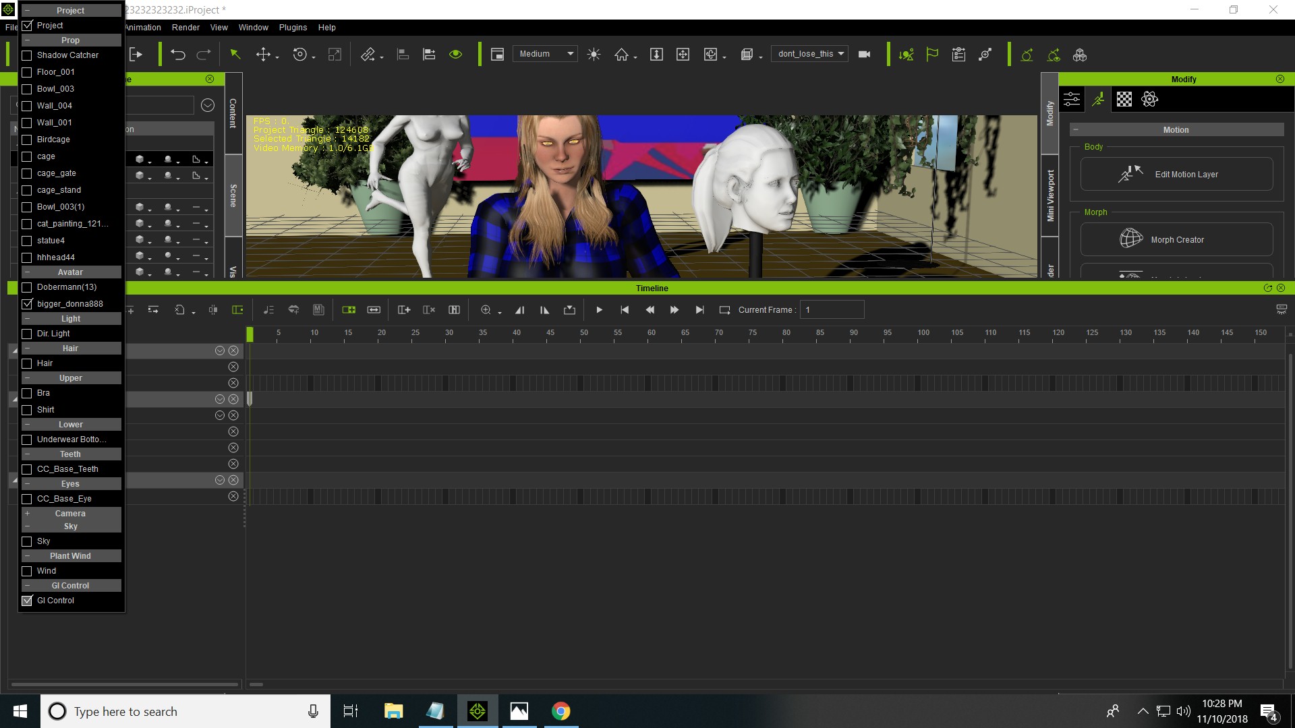
Task: Click the checkerboard Material tab icon
Action: (1124, 99)
